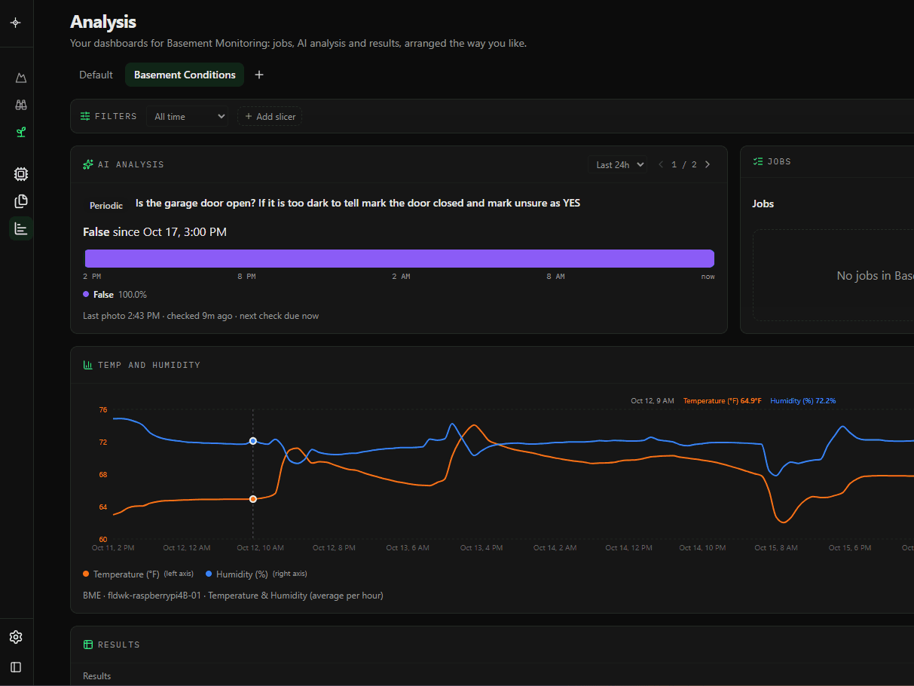This screenshot has height=686, width=914.
Task: Open the mountain icon page in the sidebar
Action: click(x=21, y=78)
